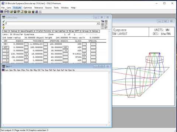Click the open folder toolbar icon
The image size is (177, 132).
click(11, 12)
